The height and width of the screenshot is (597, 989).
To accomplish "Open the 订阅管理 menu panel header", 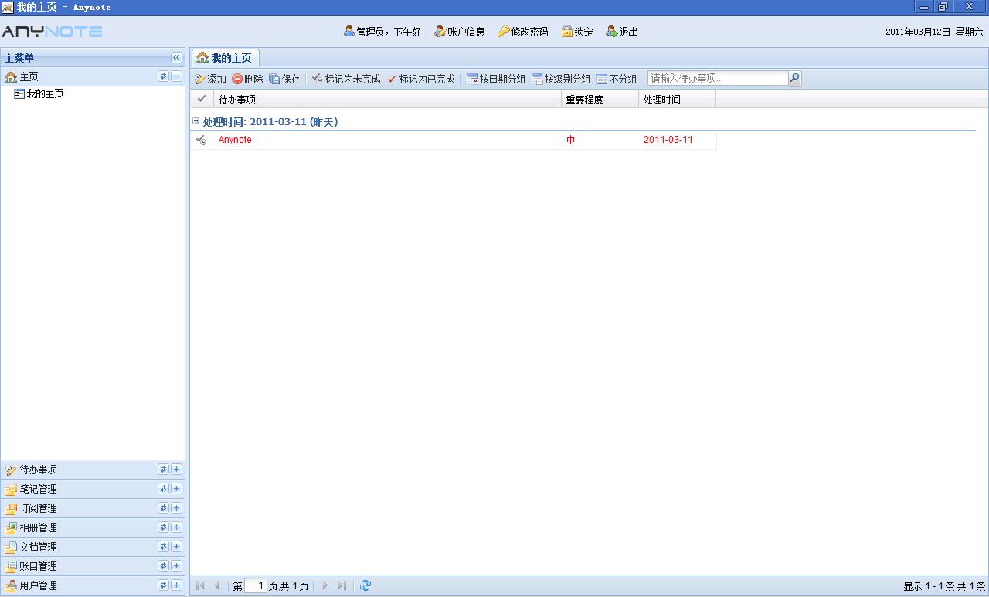I will coord(93,508).
